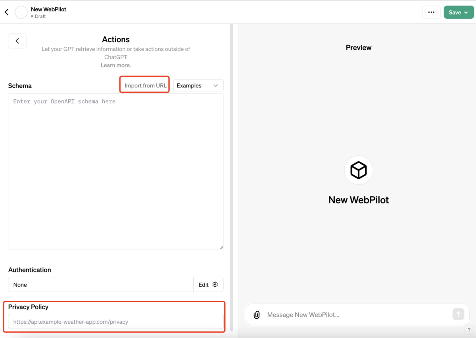476x338 pixels.
Task: Click the left panel vertical scrollbar
Action: [x=232, y=159]
